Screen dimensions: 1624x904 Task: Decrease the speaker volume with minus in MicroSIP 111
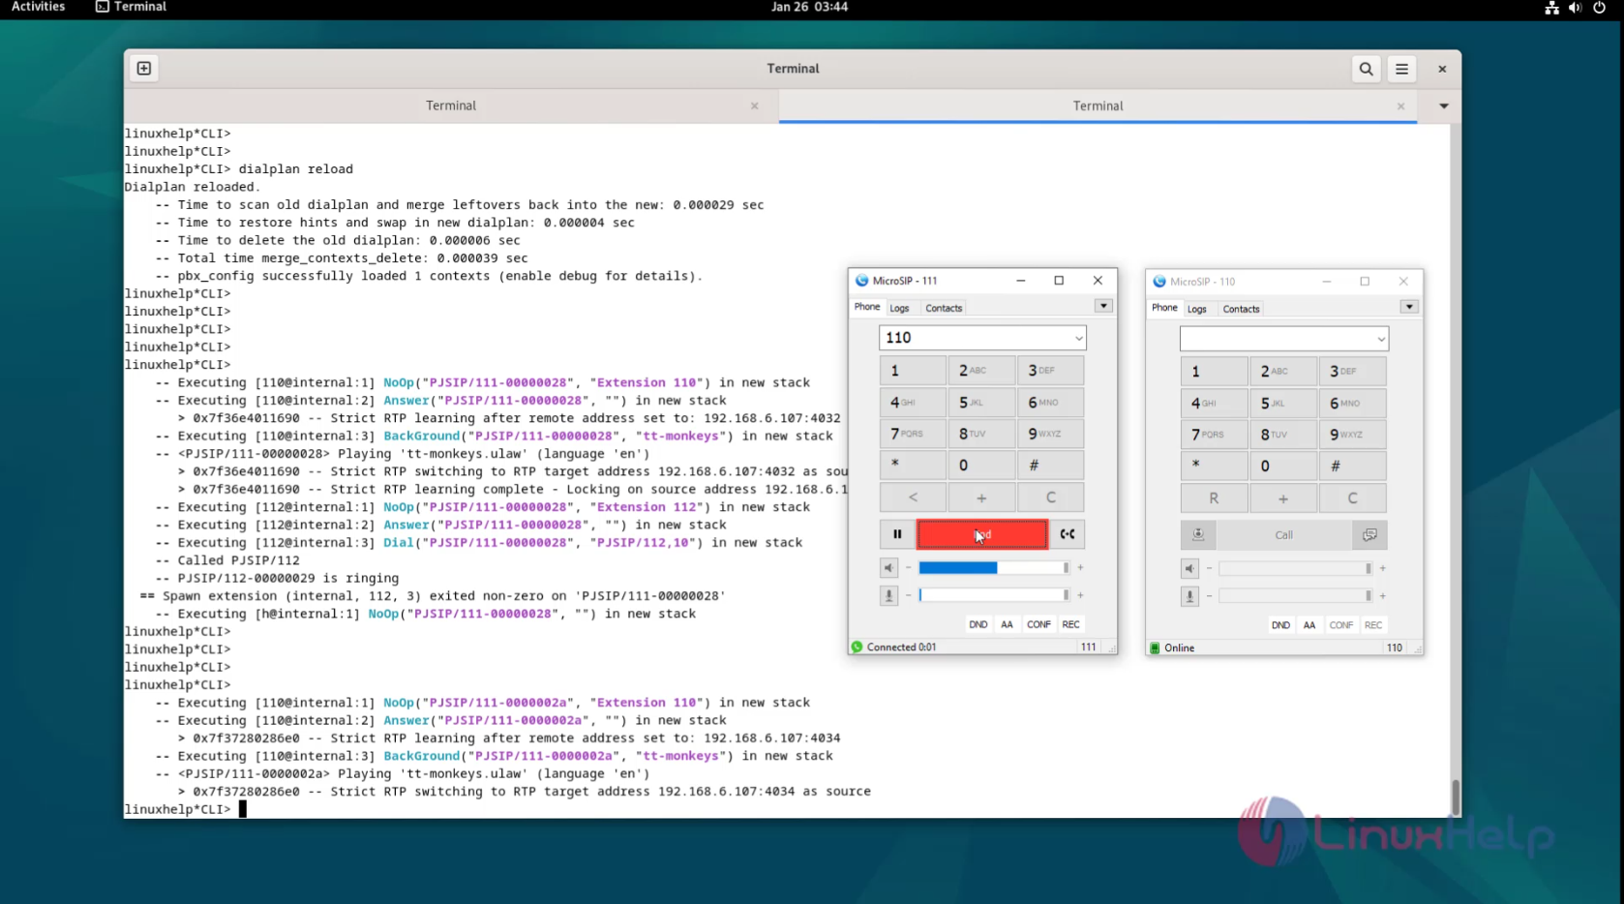[908, 568]
